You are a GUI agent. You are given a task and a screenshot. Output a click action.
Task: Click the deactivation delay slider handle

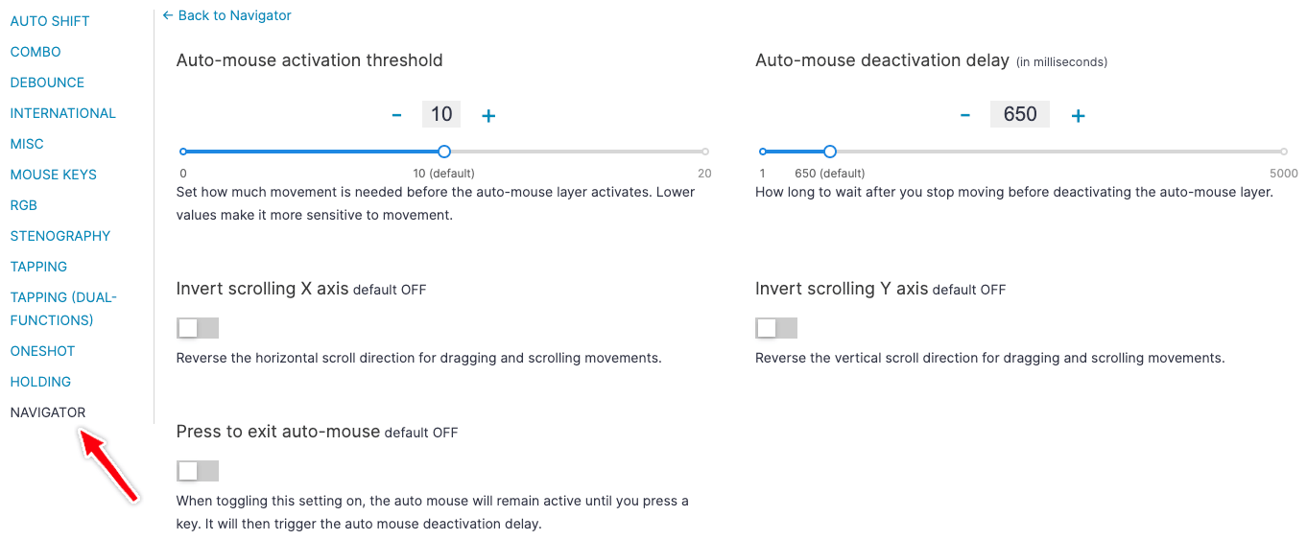point(830,152)
